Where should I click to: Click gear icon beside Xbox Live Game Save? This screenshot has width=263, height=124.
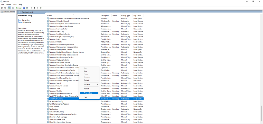(x=48, y=119)
